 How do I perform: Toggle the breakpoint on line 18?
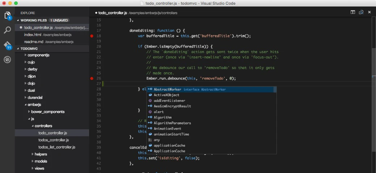(92, 36)
